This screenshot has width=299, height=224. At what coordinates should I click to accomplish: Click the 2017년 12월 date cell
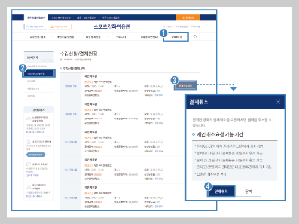(x=71, y=142)
